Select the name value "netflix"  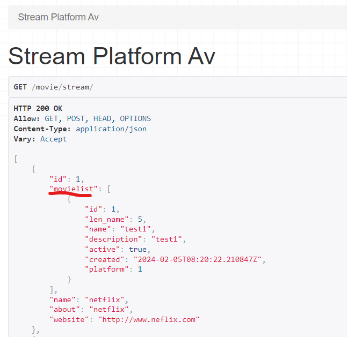(105, 300)
